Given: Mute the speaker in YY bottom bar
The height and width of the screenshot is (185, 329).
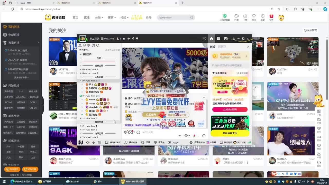Looking at the screenshot, I should 88,142.
